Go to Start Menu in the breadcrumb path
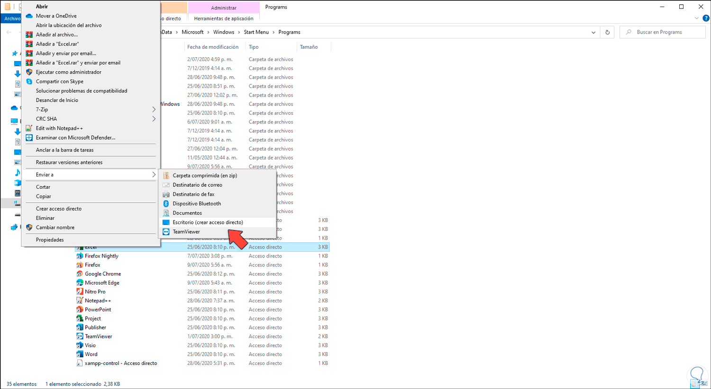The width and height of the screenshot is (711, 389). point(256,32)
